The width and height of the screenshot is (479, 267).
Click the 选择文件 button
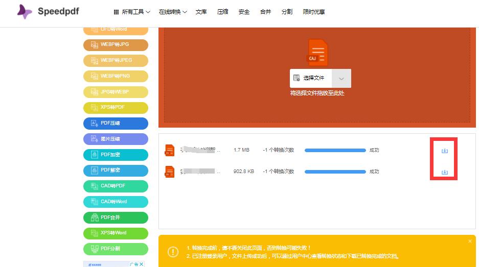coord(310,78)
